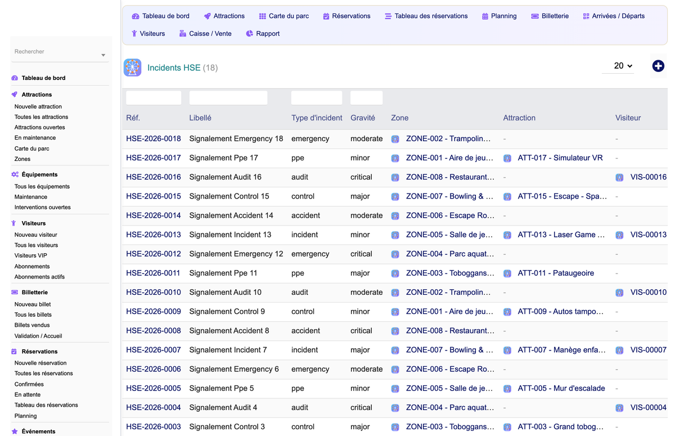The height and width of the screenshot is (436, 675).
Task: Click the Visiteurs person icon in top menu
Action: pyautogui.click(x=134, y=34)
